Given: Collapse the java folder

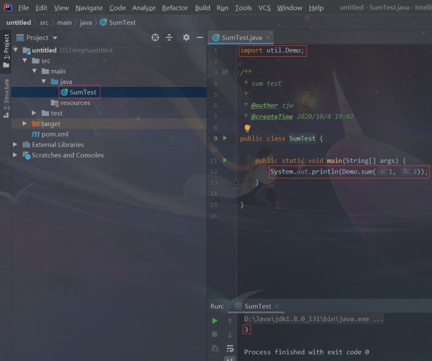Looking at the screenshot, I should (x=44, y=82).
